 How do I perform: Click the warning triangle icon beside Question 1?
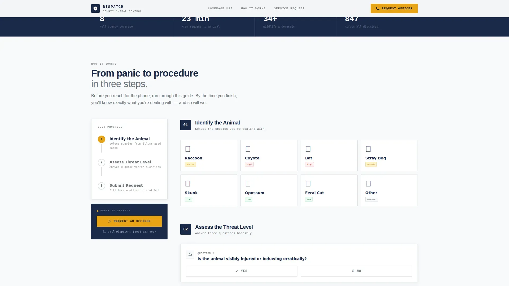(190, 254)
